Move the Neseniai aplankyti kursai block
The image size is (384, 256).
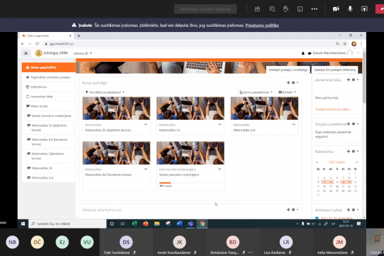[x=288, y=210]
